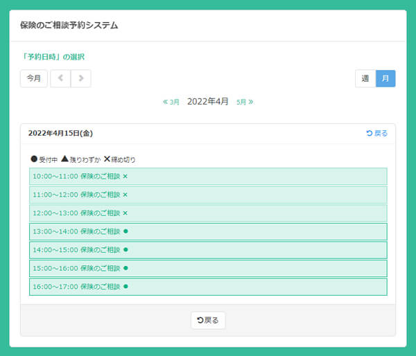Click the available circle icon on 16:00 slot
Image resolution: width=416 pixels, height=356 pixels.
125,286
